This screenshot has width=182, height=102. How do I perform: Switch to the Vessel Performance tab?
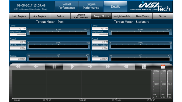pyautogui.click(x=66, y=6)
